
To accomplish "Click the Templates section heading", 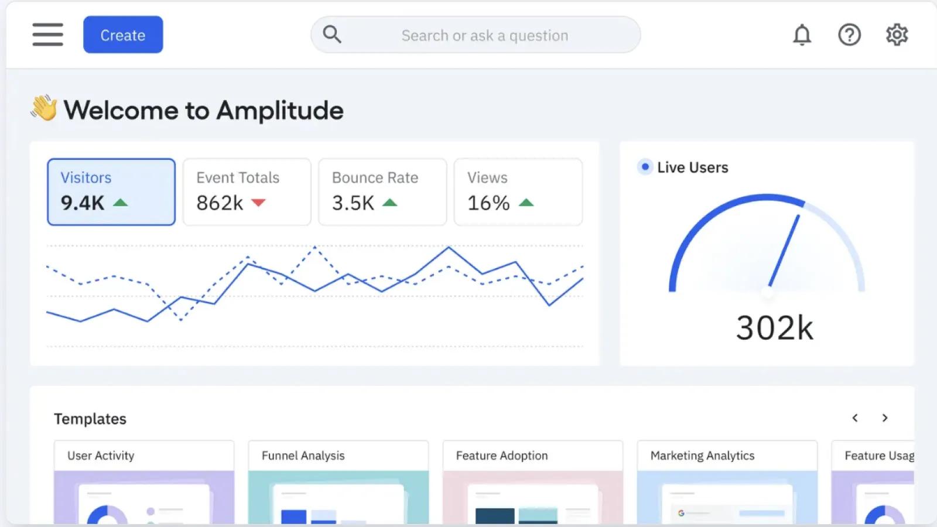I will (x=90, y=419).
